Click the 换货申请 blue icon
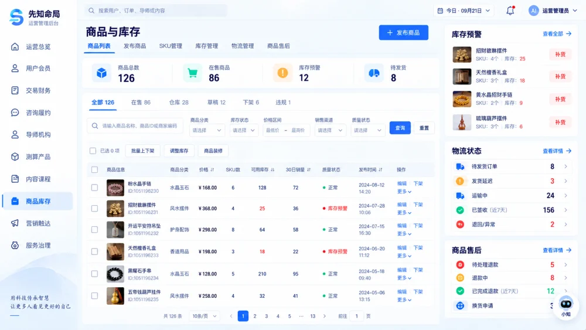The height and width of the screenshot is (330, 586). 460,306
